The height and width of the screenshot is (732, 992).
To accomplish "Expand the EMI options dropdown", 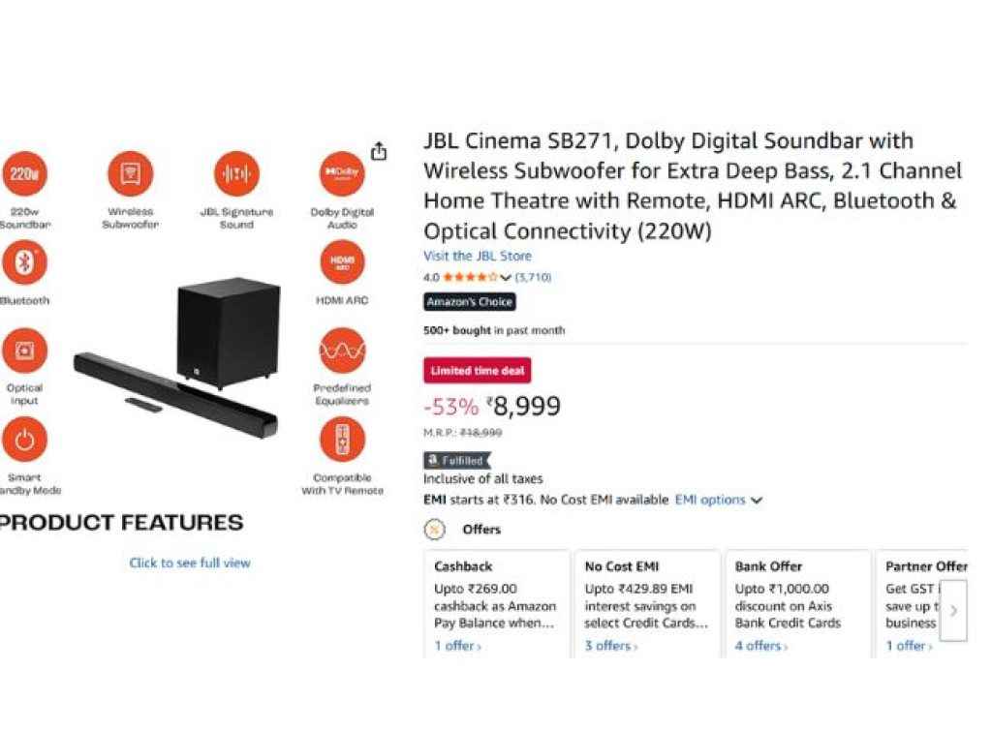I will (x=757, y=501).
